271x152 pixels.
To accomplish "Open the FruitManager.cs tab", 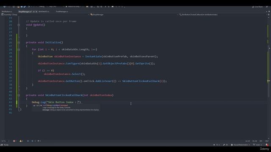I will coord(62,11).
